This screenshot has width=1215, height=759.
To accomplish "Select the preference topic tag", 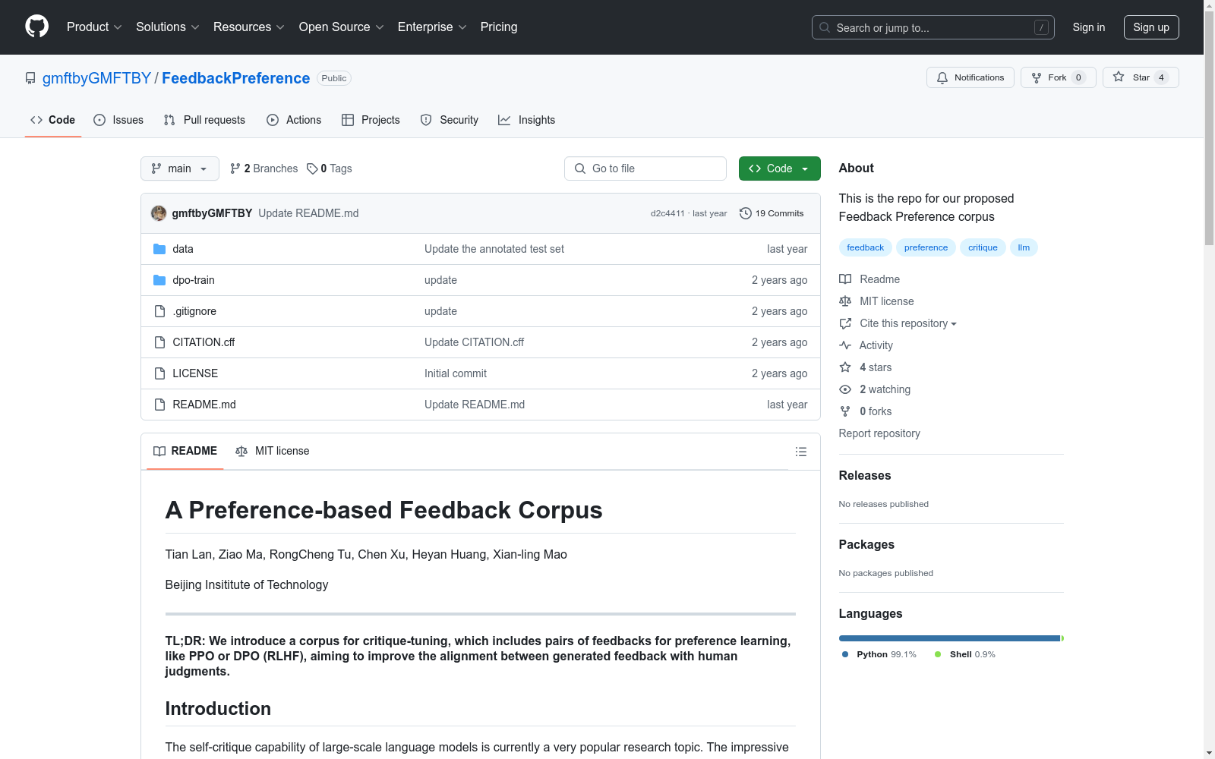I will point(926,247).
